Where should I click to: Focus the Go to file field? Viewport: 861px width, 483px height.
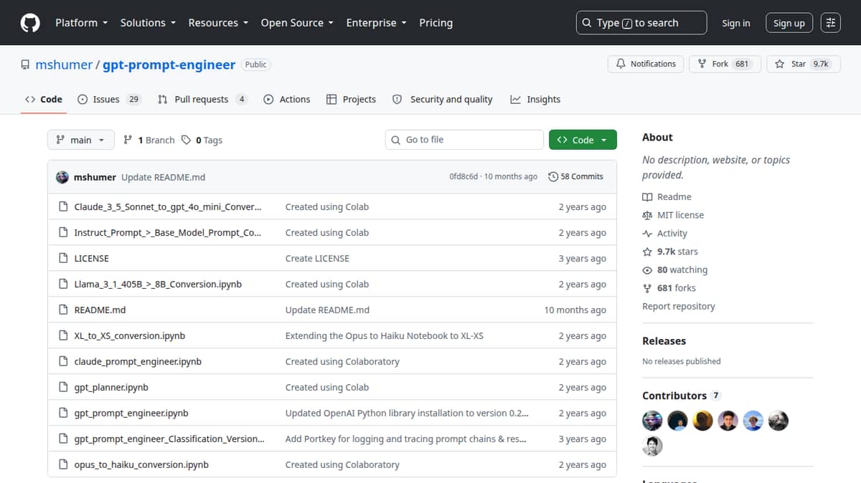click(x=464, y=140)
